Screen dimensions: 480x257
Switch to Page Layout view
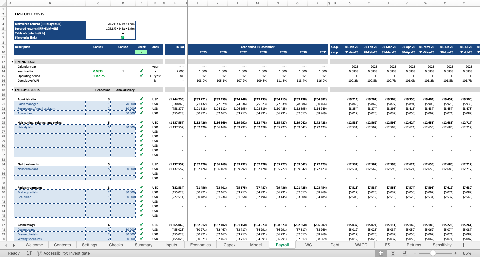pyautogui.click(x=393, y=253)
